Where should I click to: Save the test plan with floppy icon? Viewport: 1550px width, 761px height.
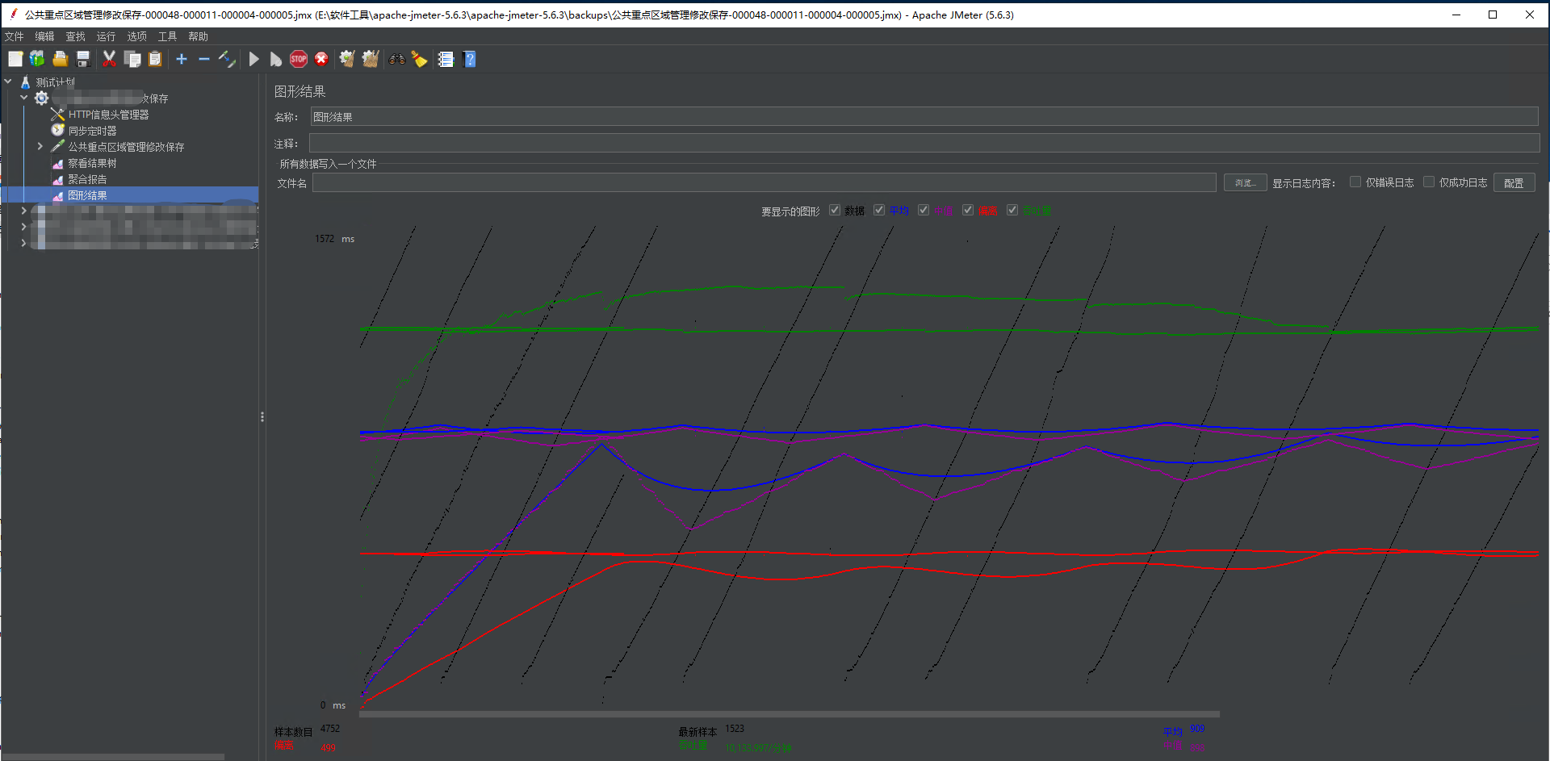pyautogui.click(x=82, y=59)
